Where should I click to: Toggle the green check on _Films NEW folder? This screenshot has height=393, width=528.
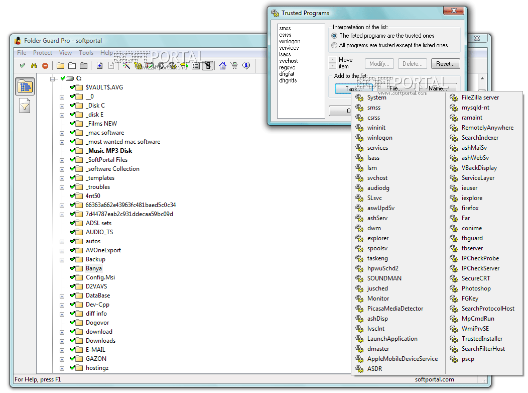click(x=72, y=123)
